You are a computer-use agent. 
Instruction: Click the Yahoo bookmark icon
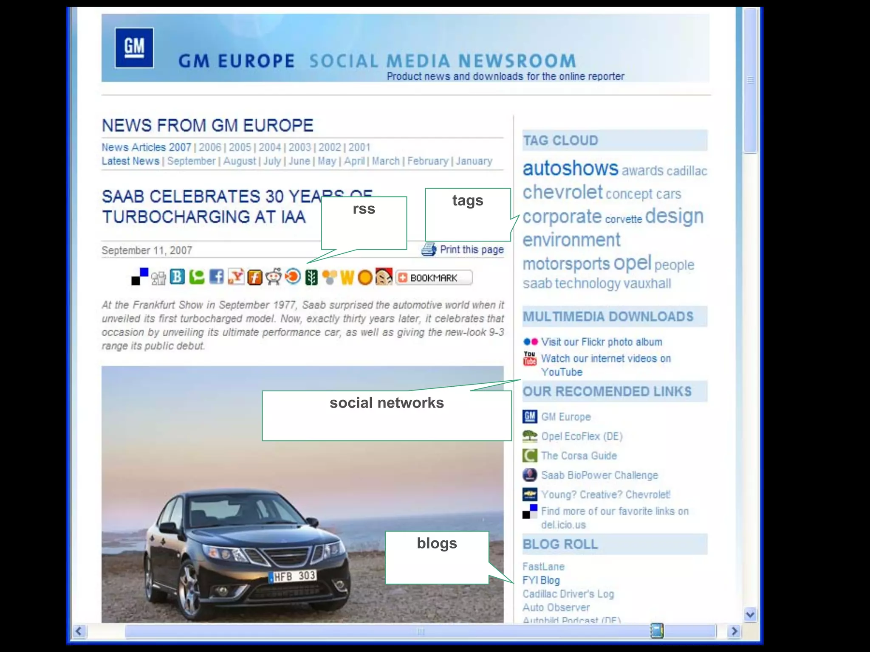[x=236, y=277]
